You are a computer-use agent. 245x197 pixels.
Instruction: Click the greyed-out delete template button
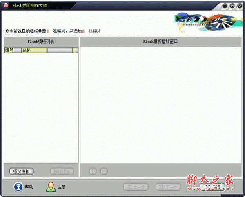(x=62, y=171)
